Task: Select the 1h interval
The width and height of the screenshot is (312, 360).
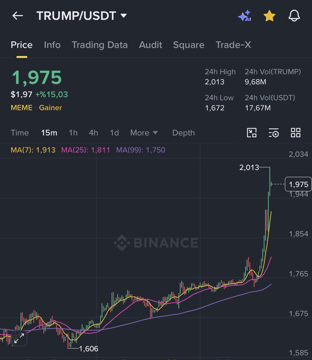Action: [x=73, y=133]
